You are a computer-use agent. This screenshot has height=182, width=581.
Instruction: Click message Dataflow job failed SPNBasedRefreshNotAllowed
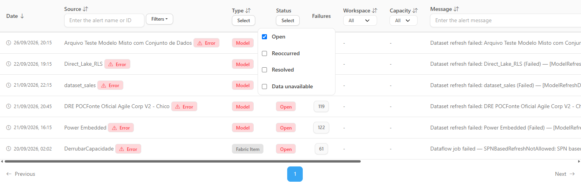click(506, 149)
